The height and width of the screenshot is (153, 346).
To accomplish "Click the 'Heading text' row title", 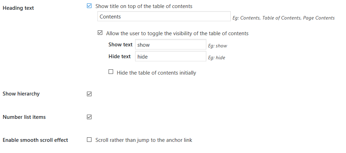I will [x=18, y=8].
